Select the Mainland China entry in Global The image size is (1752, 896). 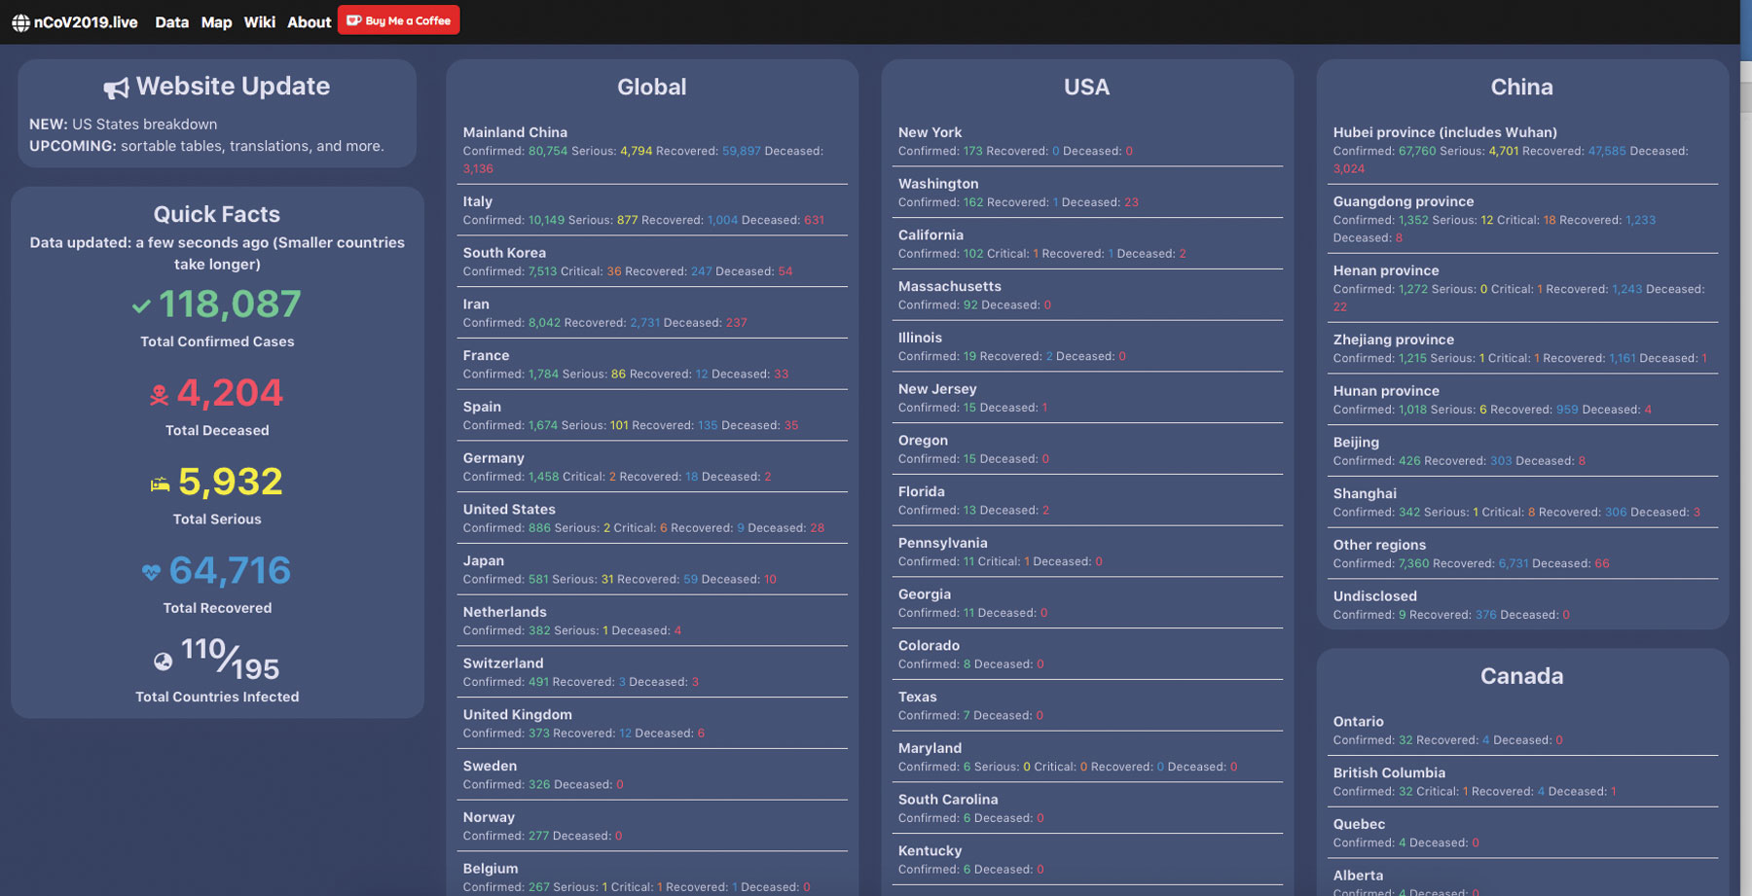515,132
